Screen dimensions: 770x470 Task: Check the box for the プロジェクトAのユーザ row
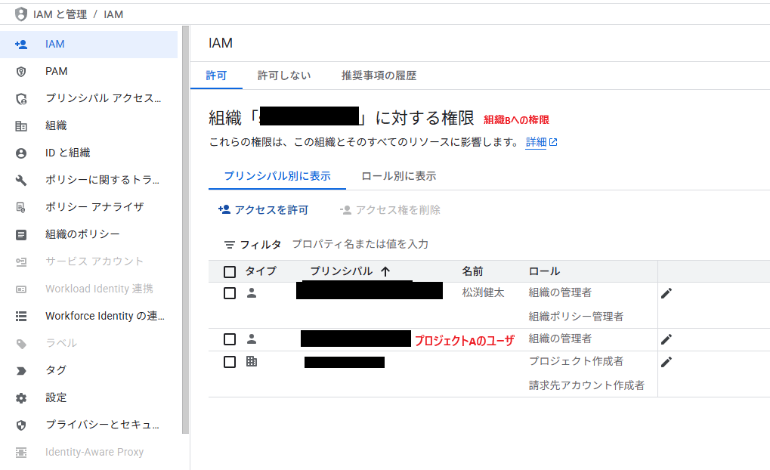click(x=229, y=339)
